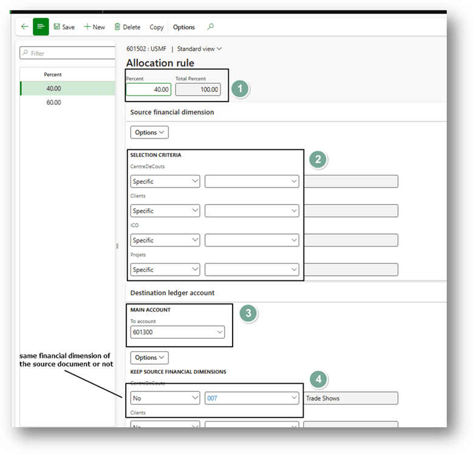Open the search magnifier in toolbar

(211, 27)
